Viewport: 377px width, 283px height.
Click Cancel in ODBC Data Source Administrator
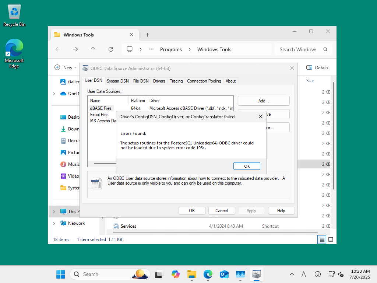tap(221, 210)
